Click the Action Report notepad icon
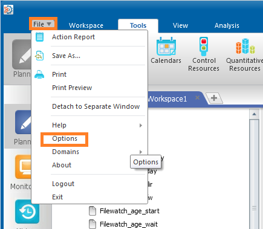Screen dimensions: 263x229 [x=39, y=37]
